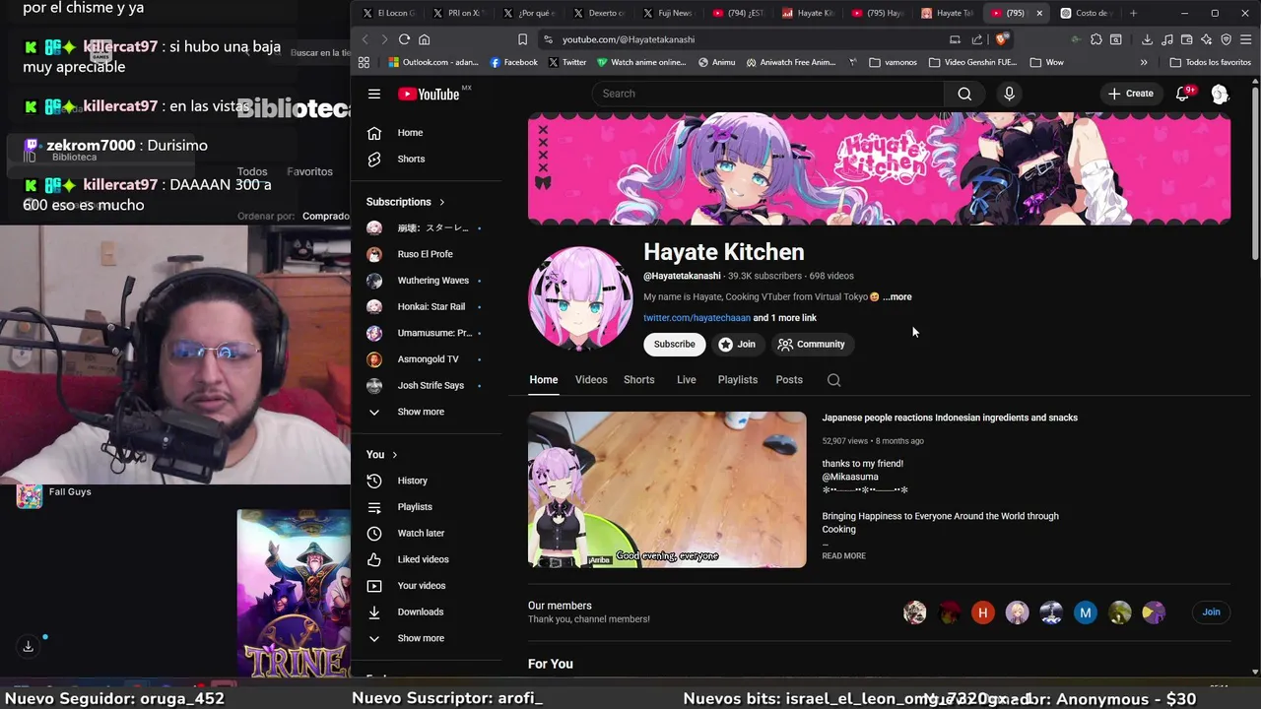Expand channel description with ...more
Image resolution: width=1261 pixels, height=709 pixels.
tap(897, 296)
